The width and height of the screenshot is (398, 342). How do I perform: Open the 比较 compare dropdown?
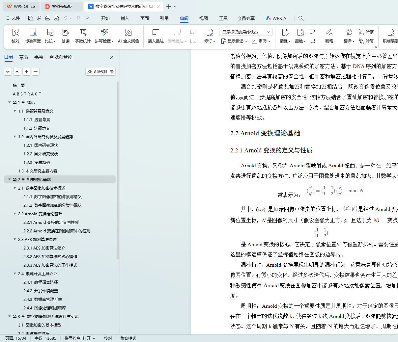(x=50, y=41)
